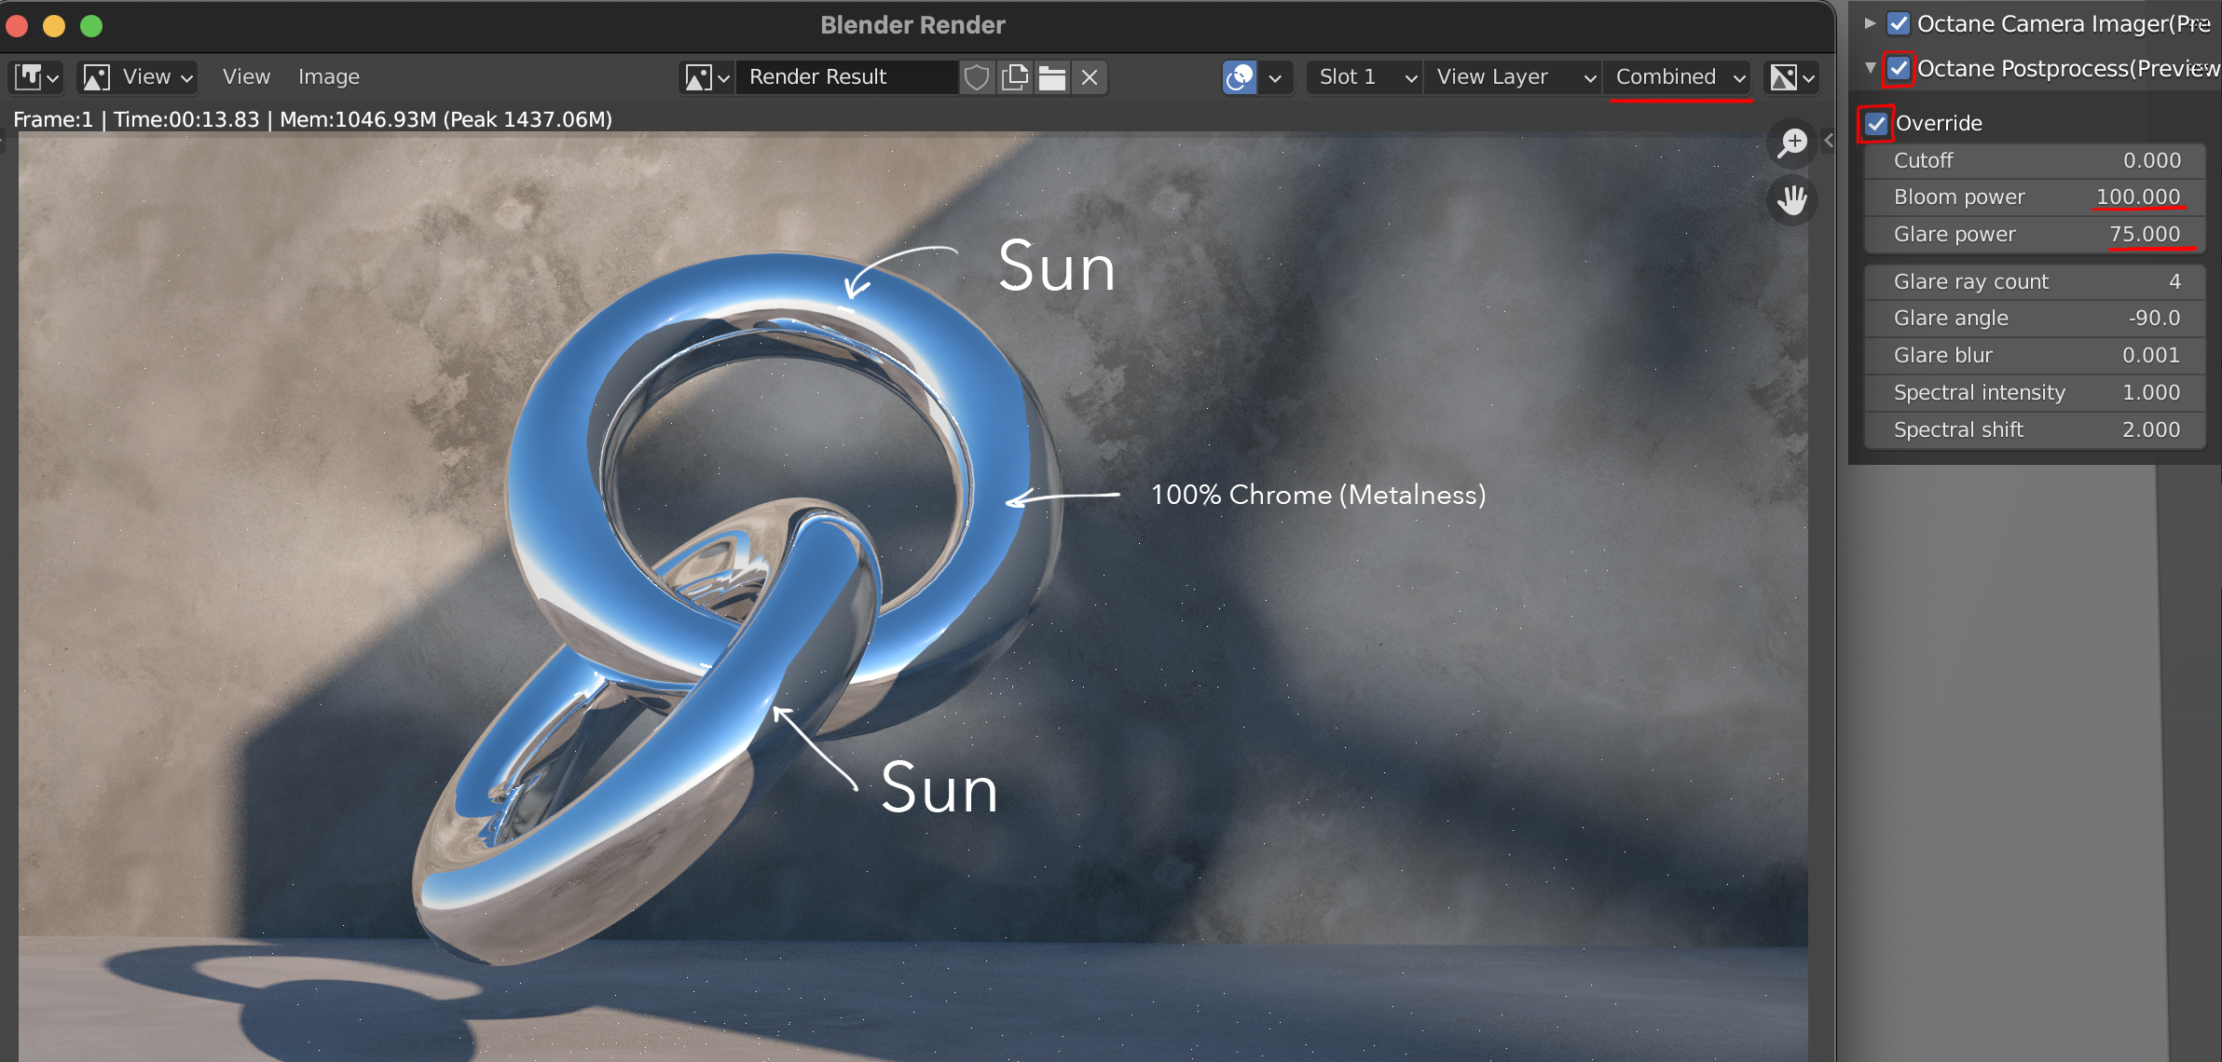This screenshot has width=2222, height=1062.
Task: Expand the Octane Camera Imager panel
Action: click(1870, 24)
